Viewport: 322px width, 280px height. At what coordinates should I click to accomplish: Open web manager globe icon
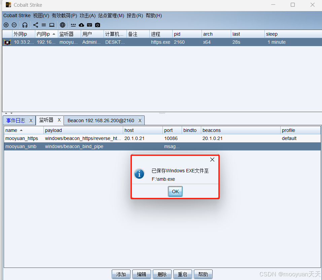click(x=63, y=25)
